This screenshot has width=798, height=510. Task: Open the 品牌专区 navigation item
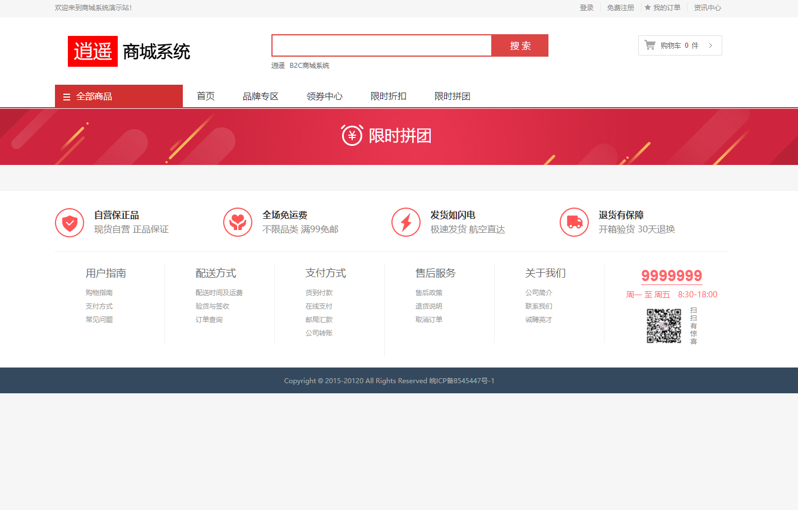tap(261, 96)
